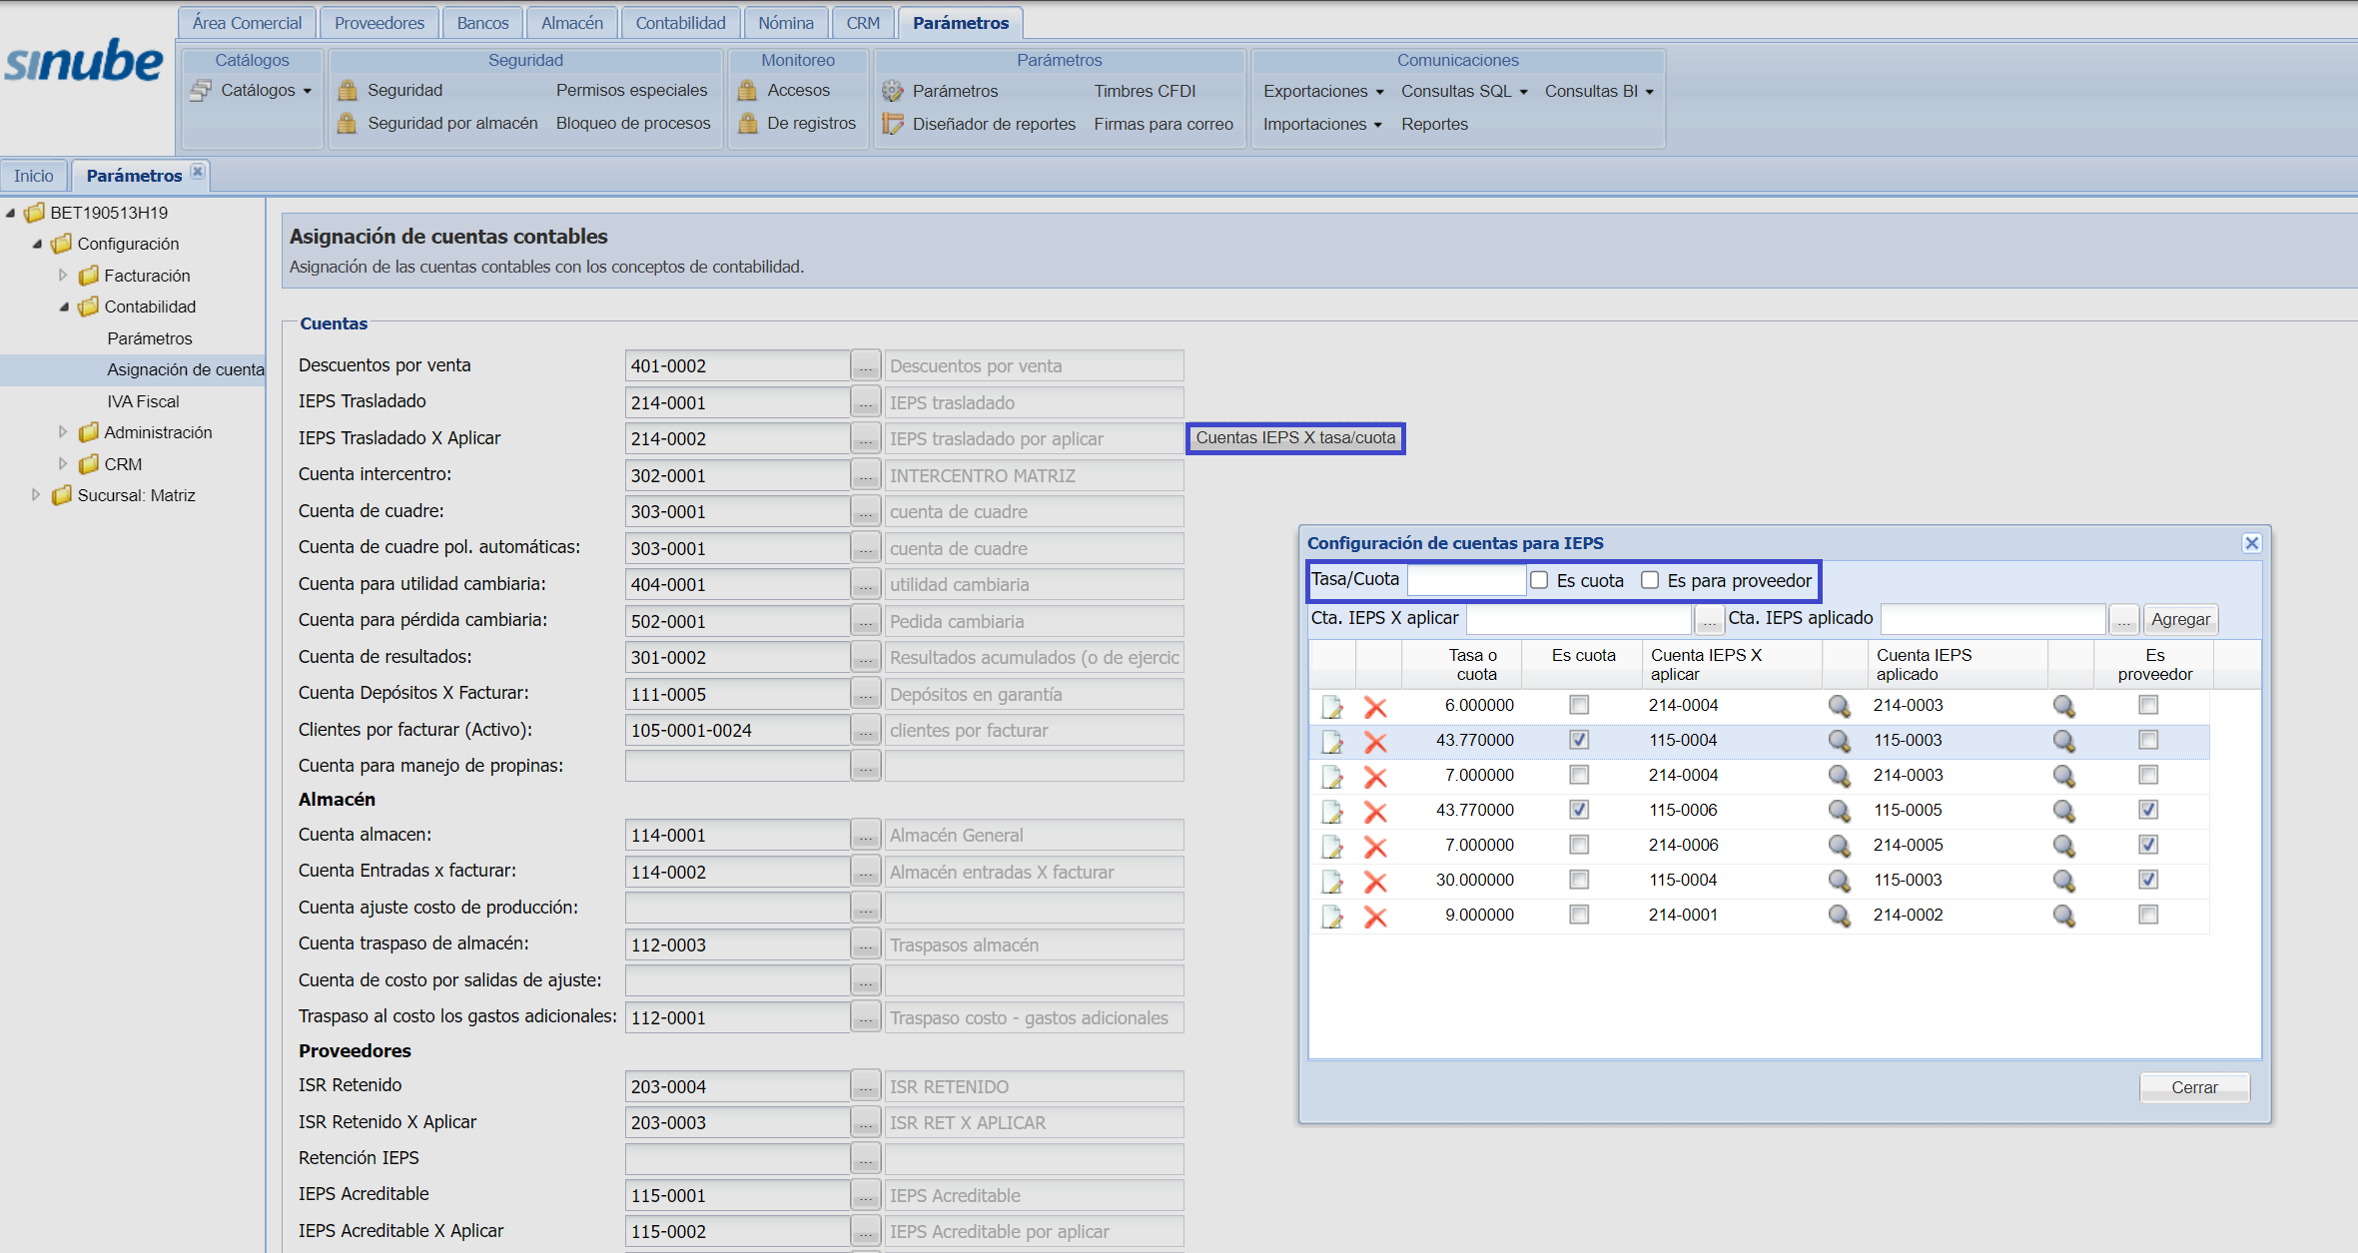This screenshot has width=2358, height=1253.
Task: Enable the Es cuota checkbox
Action: click(1539, 580)
